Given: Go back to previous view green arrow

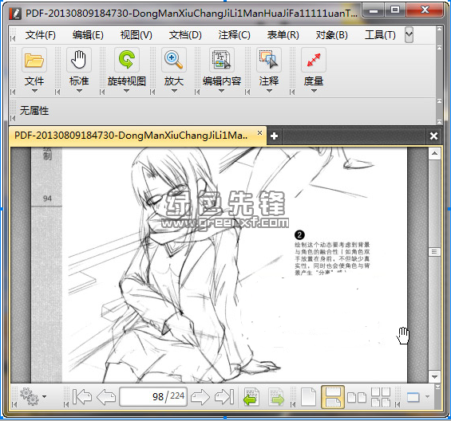Looking at the screenshot, I should (x=251, y=397).
